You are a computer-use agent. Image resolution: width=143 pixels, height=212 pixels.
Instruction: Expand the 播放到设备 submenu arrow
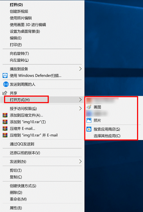[x=80, y=69]
